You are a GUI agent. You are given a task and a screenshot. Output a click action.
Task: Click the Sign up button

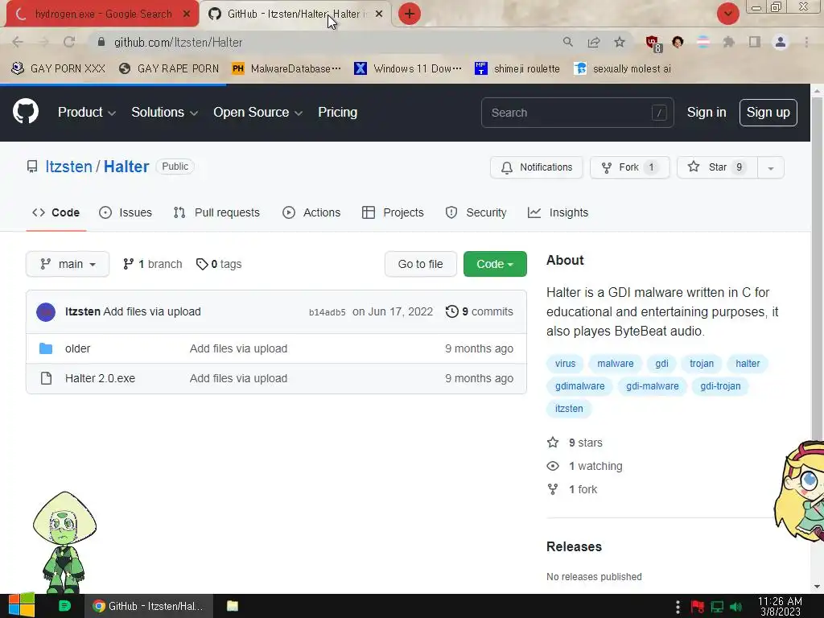(x=768, y=113)
